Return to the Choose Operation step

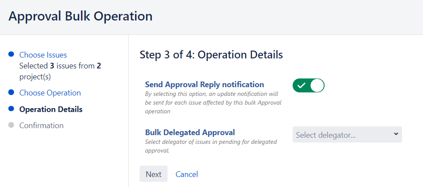[50, 93]
